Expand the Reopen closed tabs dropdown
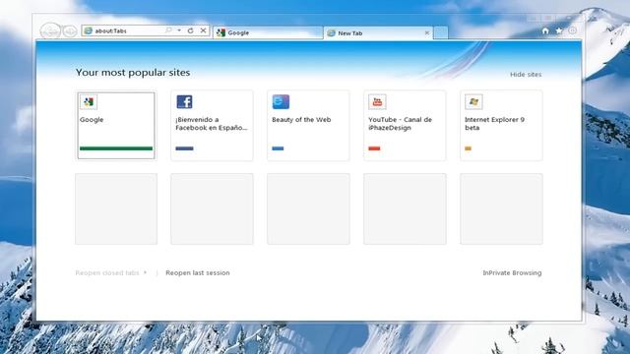This screenshot has height=354, width=630. click(x=111, y=273)
